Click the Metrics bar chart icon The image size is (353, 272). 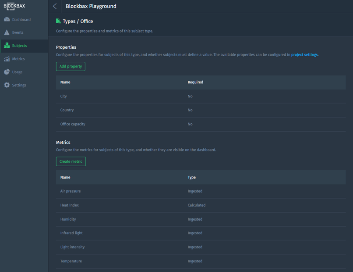[7, 59]
